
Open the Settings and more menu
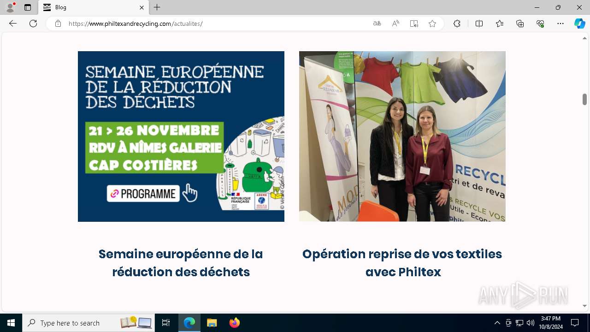(560, 24)
